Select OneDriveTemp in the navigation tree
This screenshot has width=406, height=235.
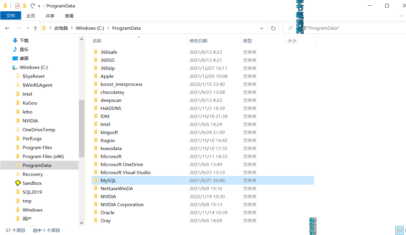click(39, 130)
